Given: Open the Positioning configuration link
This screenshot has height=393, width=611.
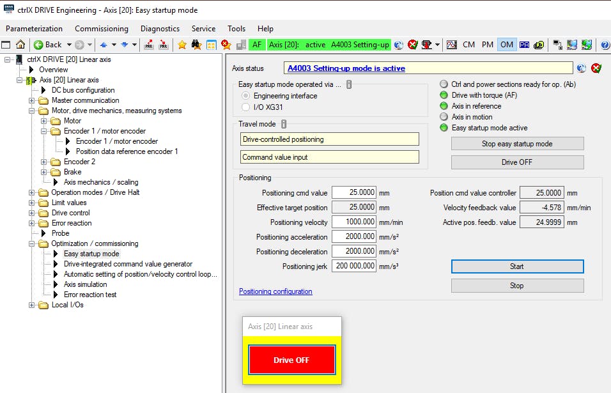Looking at the screenshot, I should 275,291.
